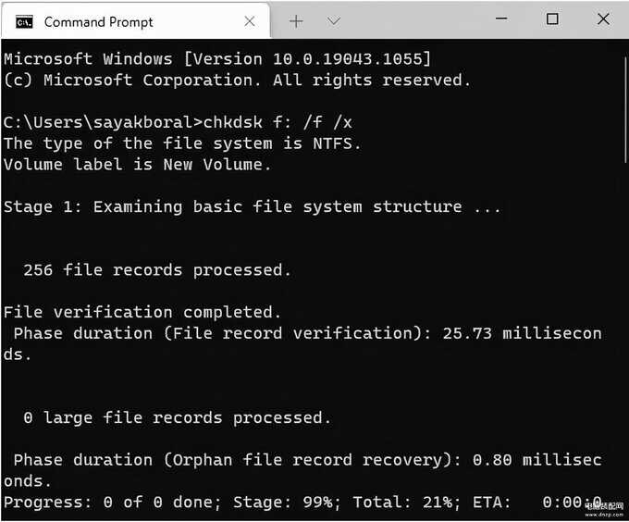
Task: Expand the new tab profile dropdown chevron
Action: [333, 21]
